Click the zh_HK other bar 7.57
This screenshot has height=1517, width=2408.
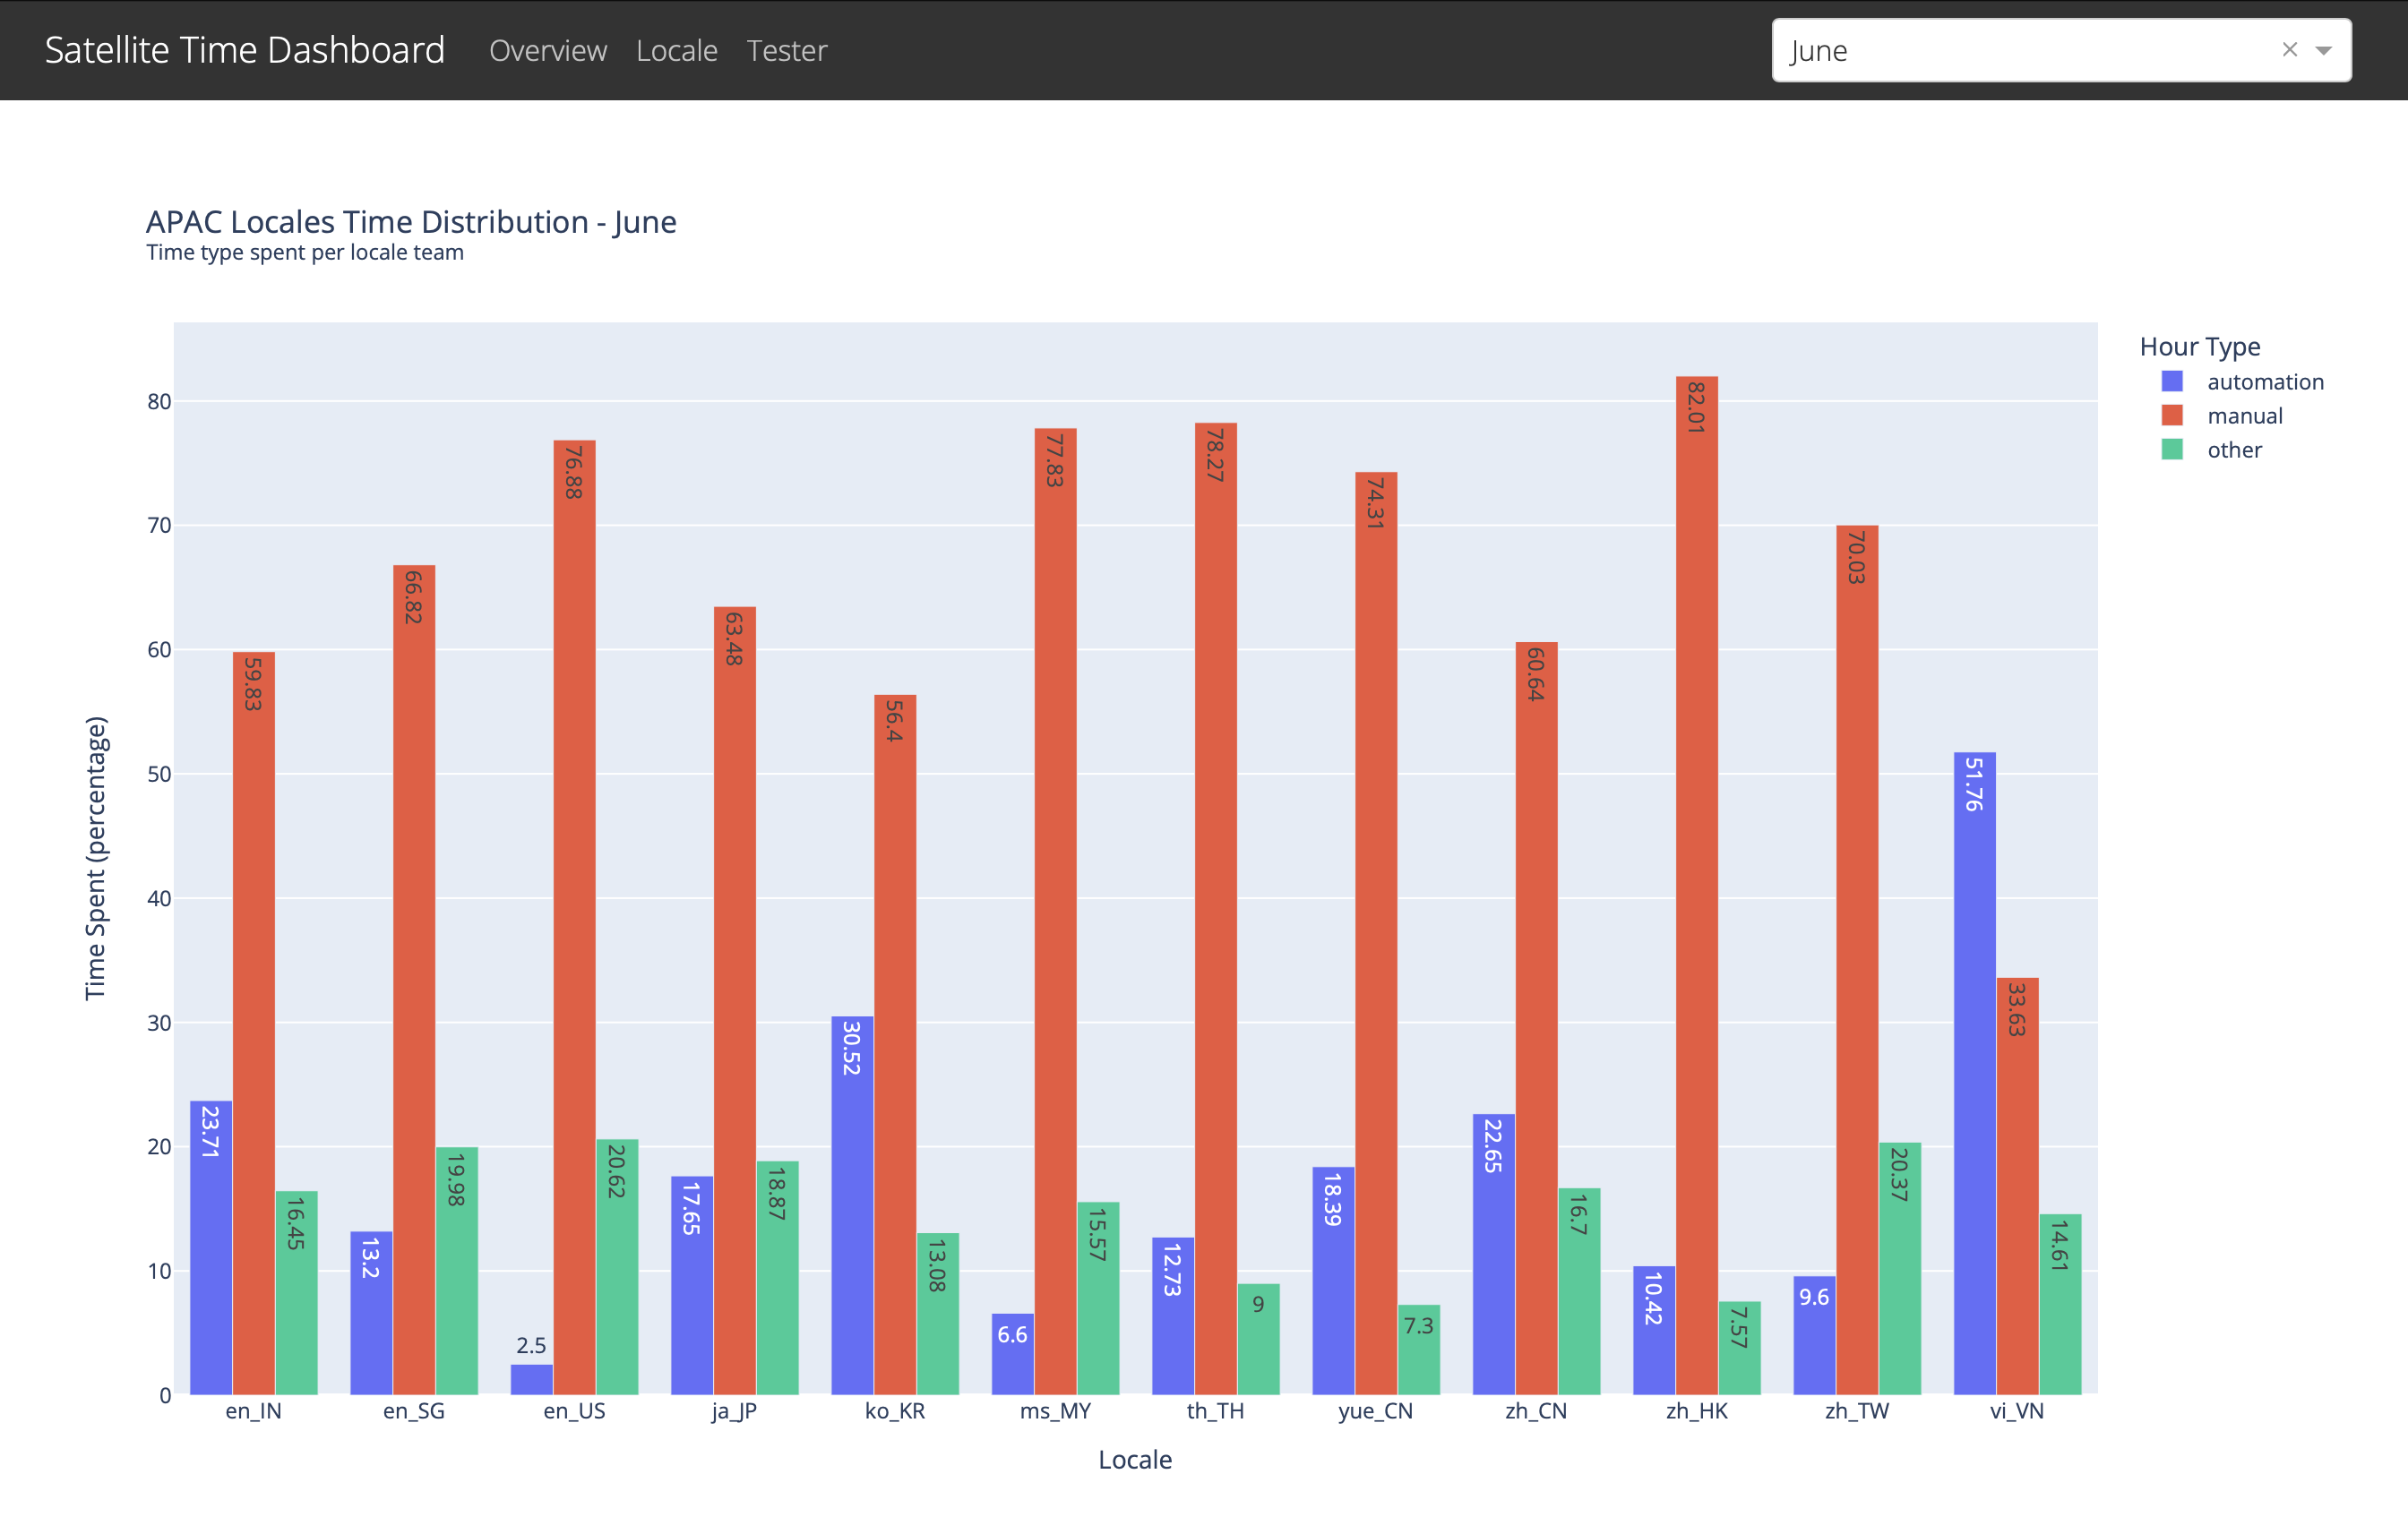pyautogui.click(x=1740, y=1348)
